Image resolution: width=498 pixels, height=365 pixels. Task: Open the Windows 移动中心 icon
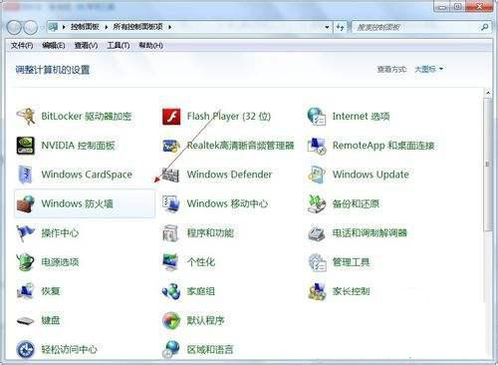(171, 203)
